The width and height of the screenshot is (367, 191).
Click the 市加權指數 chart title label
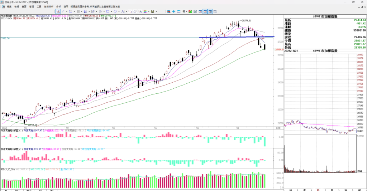(7, 16)
